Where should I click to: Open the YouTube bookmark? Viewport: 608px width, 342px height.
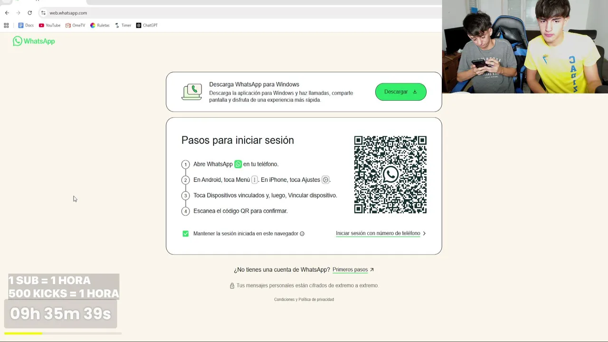pyautogui.click(x=50, y=25)
